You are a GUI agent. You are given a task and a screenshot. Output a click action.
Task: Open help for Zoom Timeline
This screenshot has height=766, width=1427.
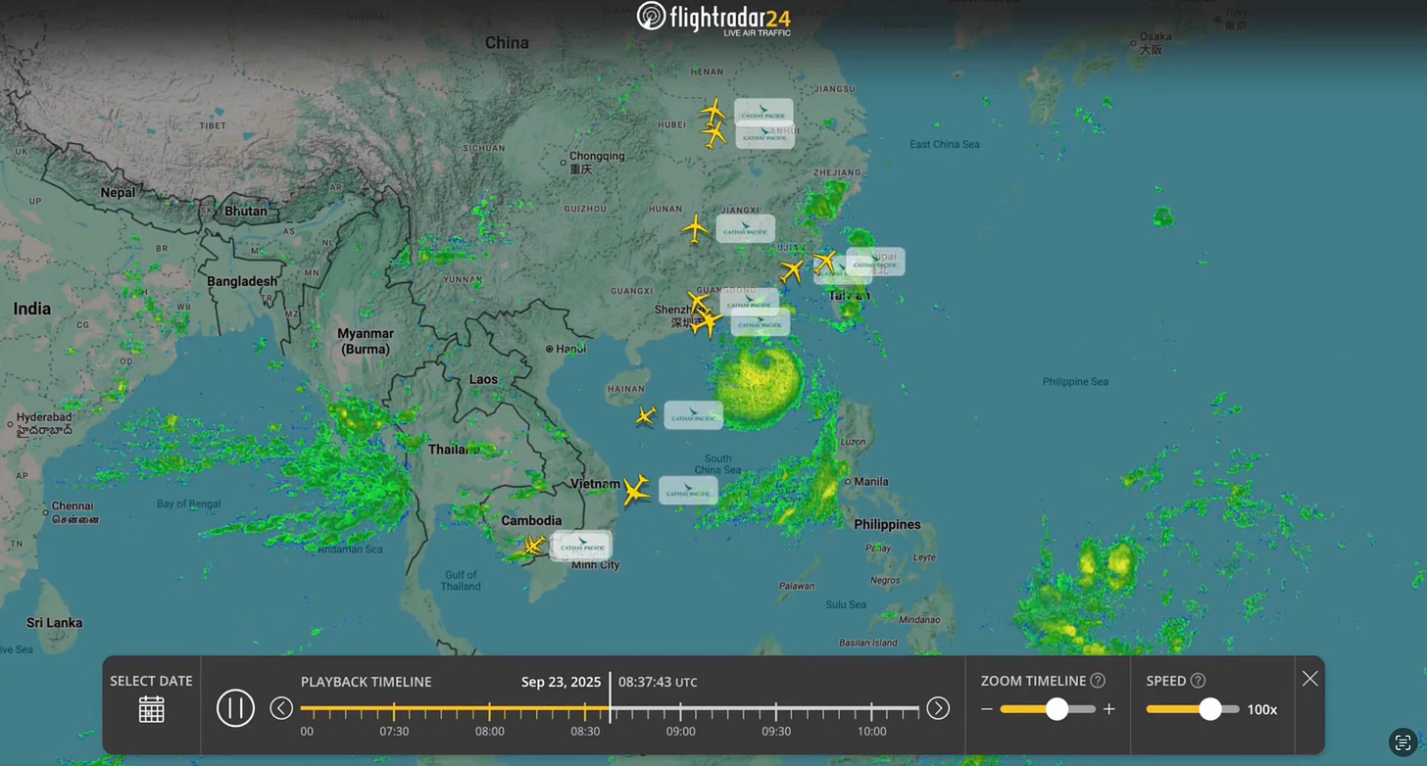pyautogui.click(x=1098, y=681)
